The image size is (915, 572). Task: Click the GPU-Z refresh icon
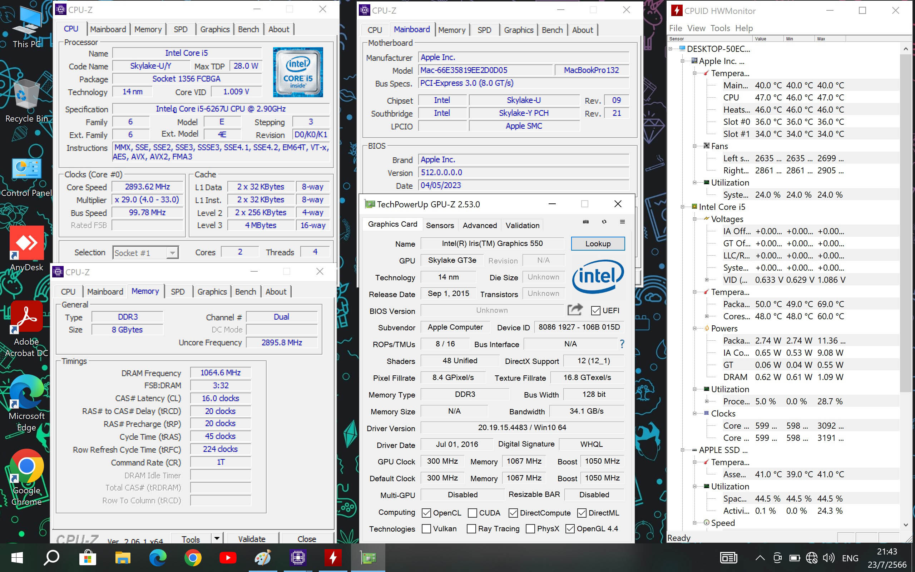(x=604, y=222)
